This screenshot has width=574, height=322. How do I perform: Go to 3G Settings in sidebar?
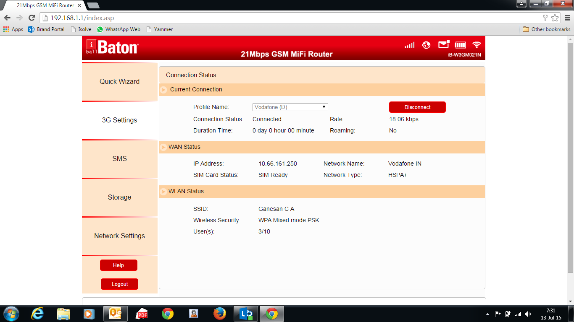[119, 120]
